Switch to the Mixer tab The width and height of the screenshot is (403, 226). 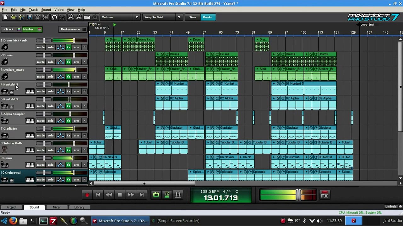coord(57,207)
